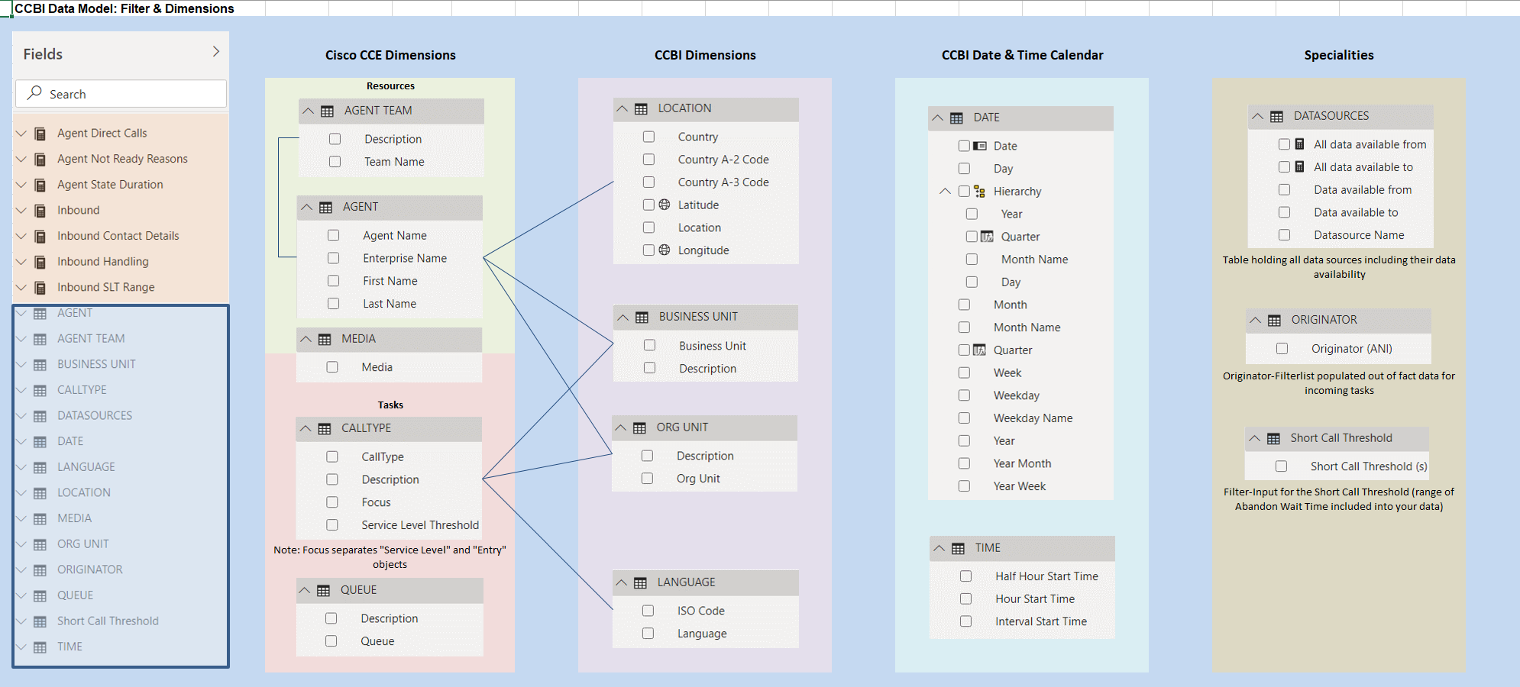Image resolution: width=1520 pixels, height=687 pixels.
Task: Click the 'CCBI Data Model: Filter & Dimensions' title cell
Action: [124, 8]
